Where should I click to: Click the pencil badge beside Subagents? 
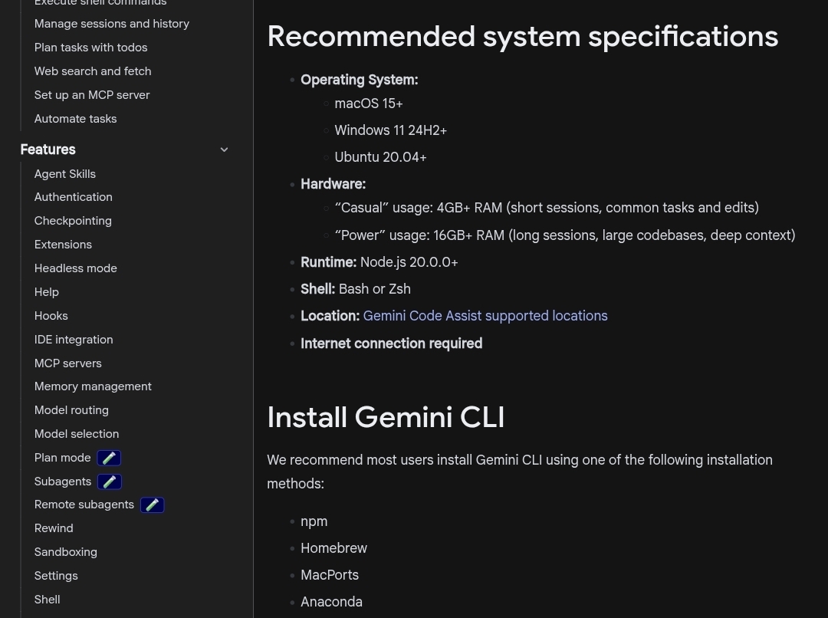tap(109, 482)
